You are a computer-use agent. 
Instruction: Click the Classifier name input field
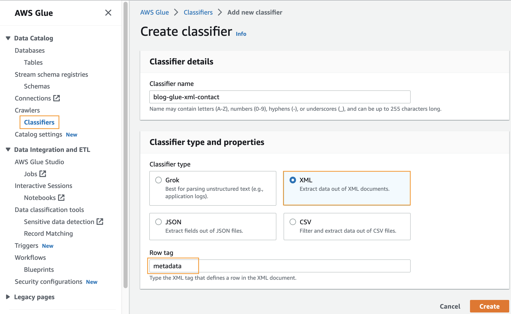(280, 97)
